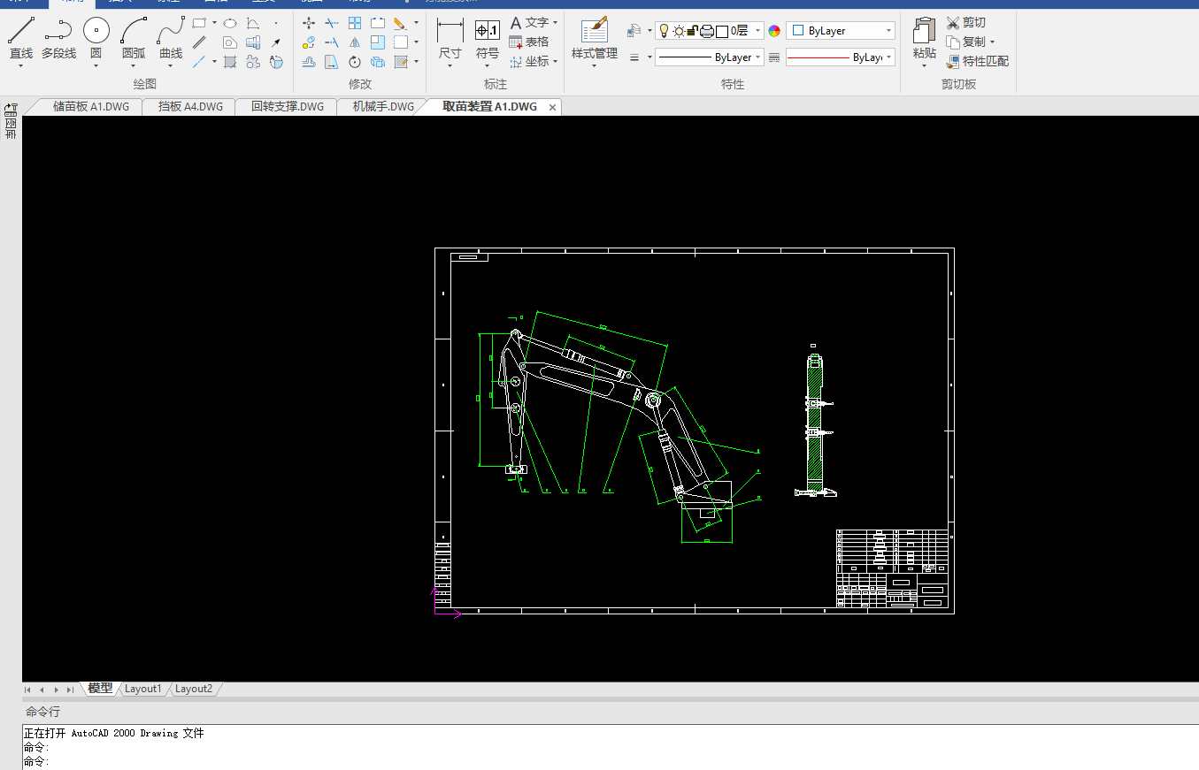Screen dimensions: 1199x770
Task: Expand the 尺寸 dropdown arrow
Action: (450, 65)
